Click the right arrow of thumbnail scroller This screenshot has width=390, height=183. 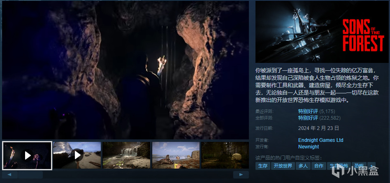pyautogui.click(x=241, y=175)
